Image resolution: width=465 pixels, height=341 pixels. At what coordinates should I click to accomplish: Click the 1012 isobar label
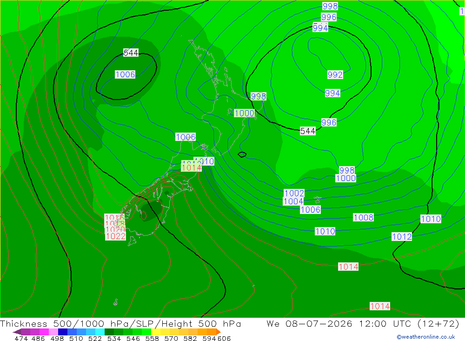(x=402, y=236)
